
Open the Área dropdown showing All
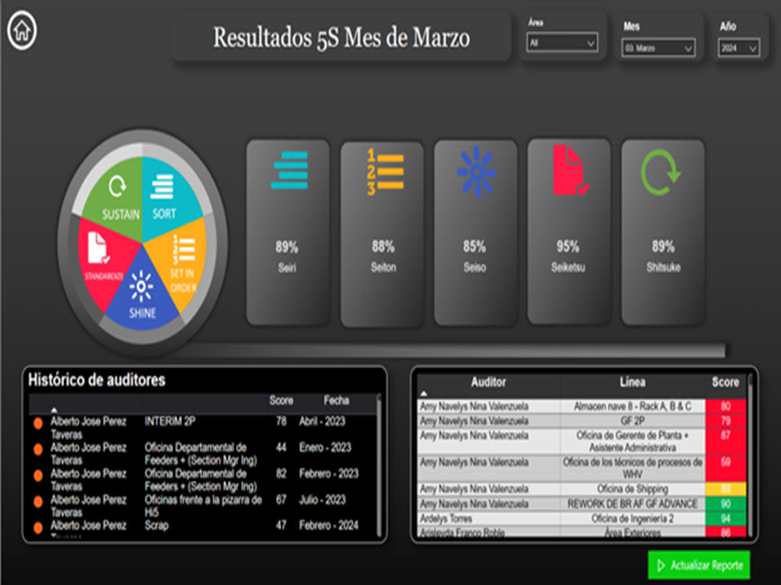coord(562,44)
